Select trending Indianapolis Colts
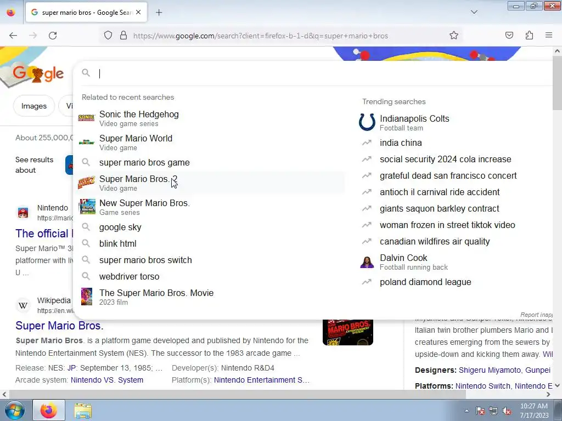This screenshot has height=421, width=562. coord(455,122)
